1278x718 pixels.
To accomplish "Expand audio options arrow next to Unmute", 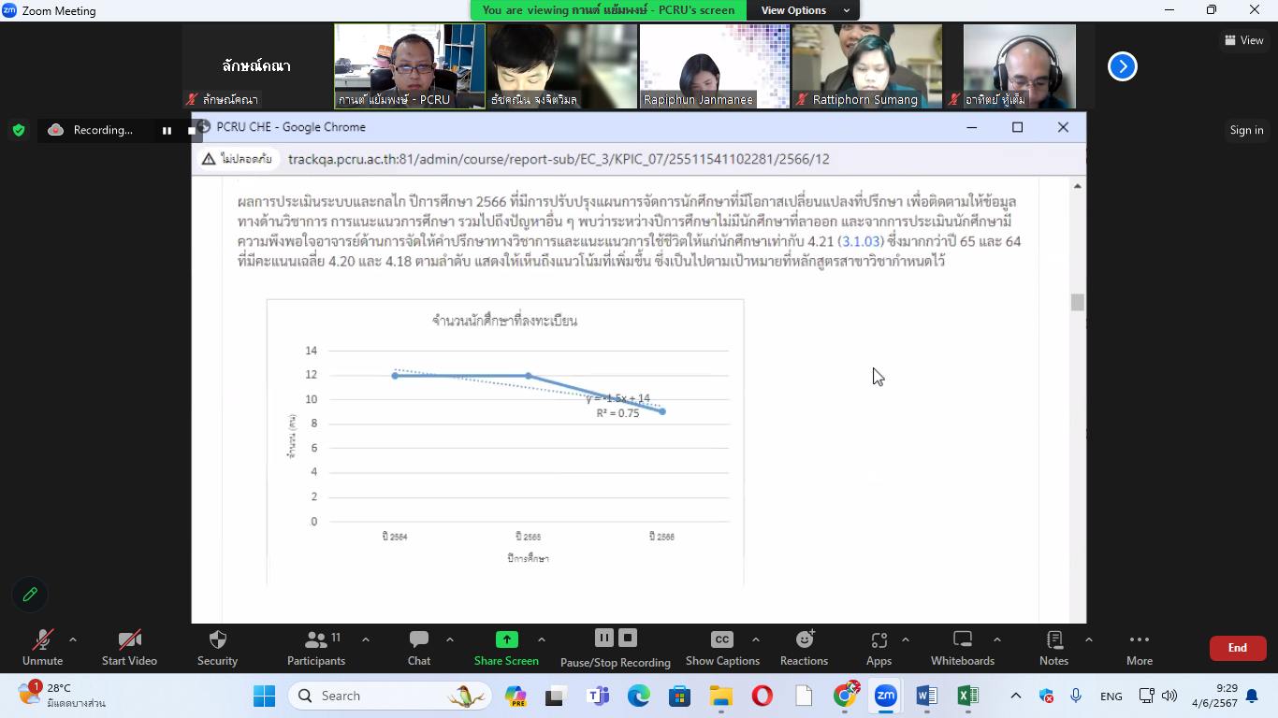I will point(73,639).
